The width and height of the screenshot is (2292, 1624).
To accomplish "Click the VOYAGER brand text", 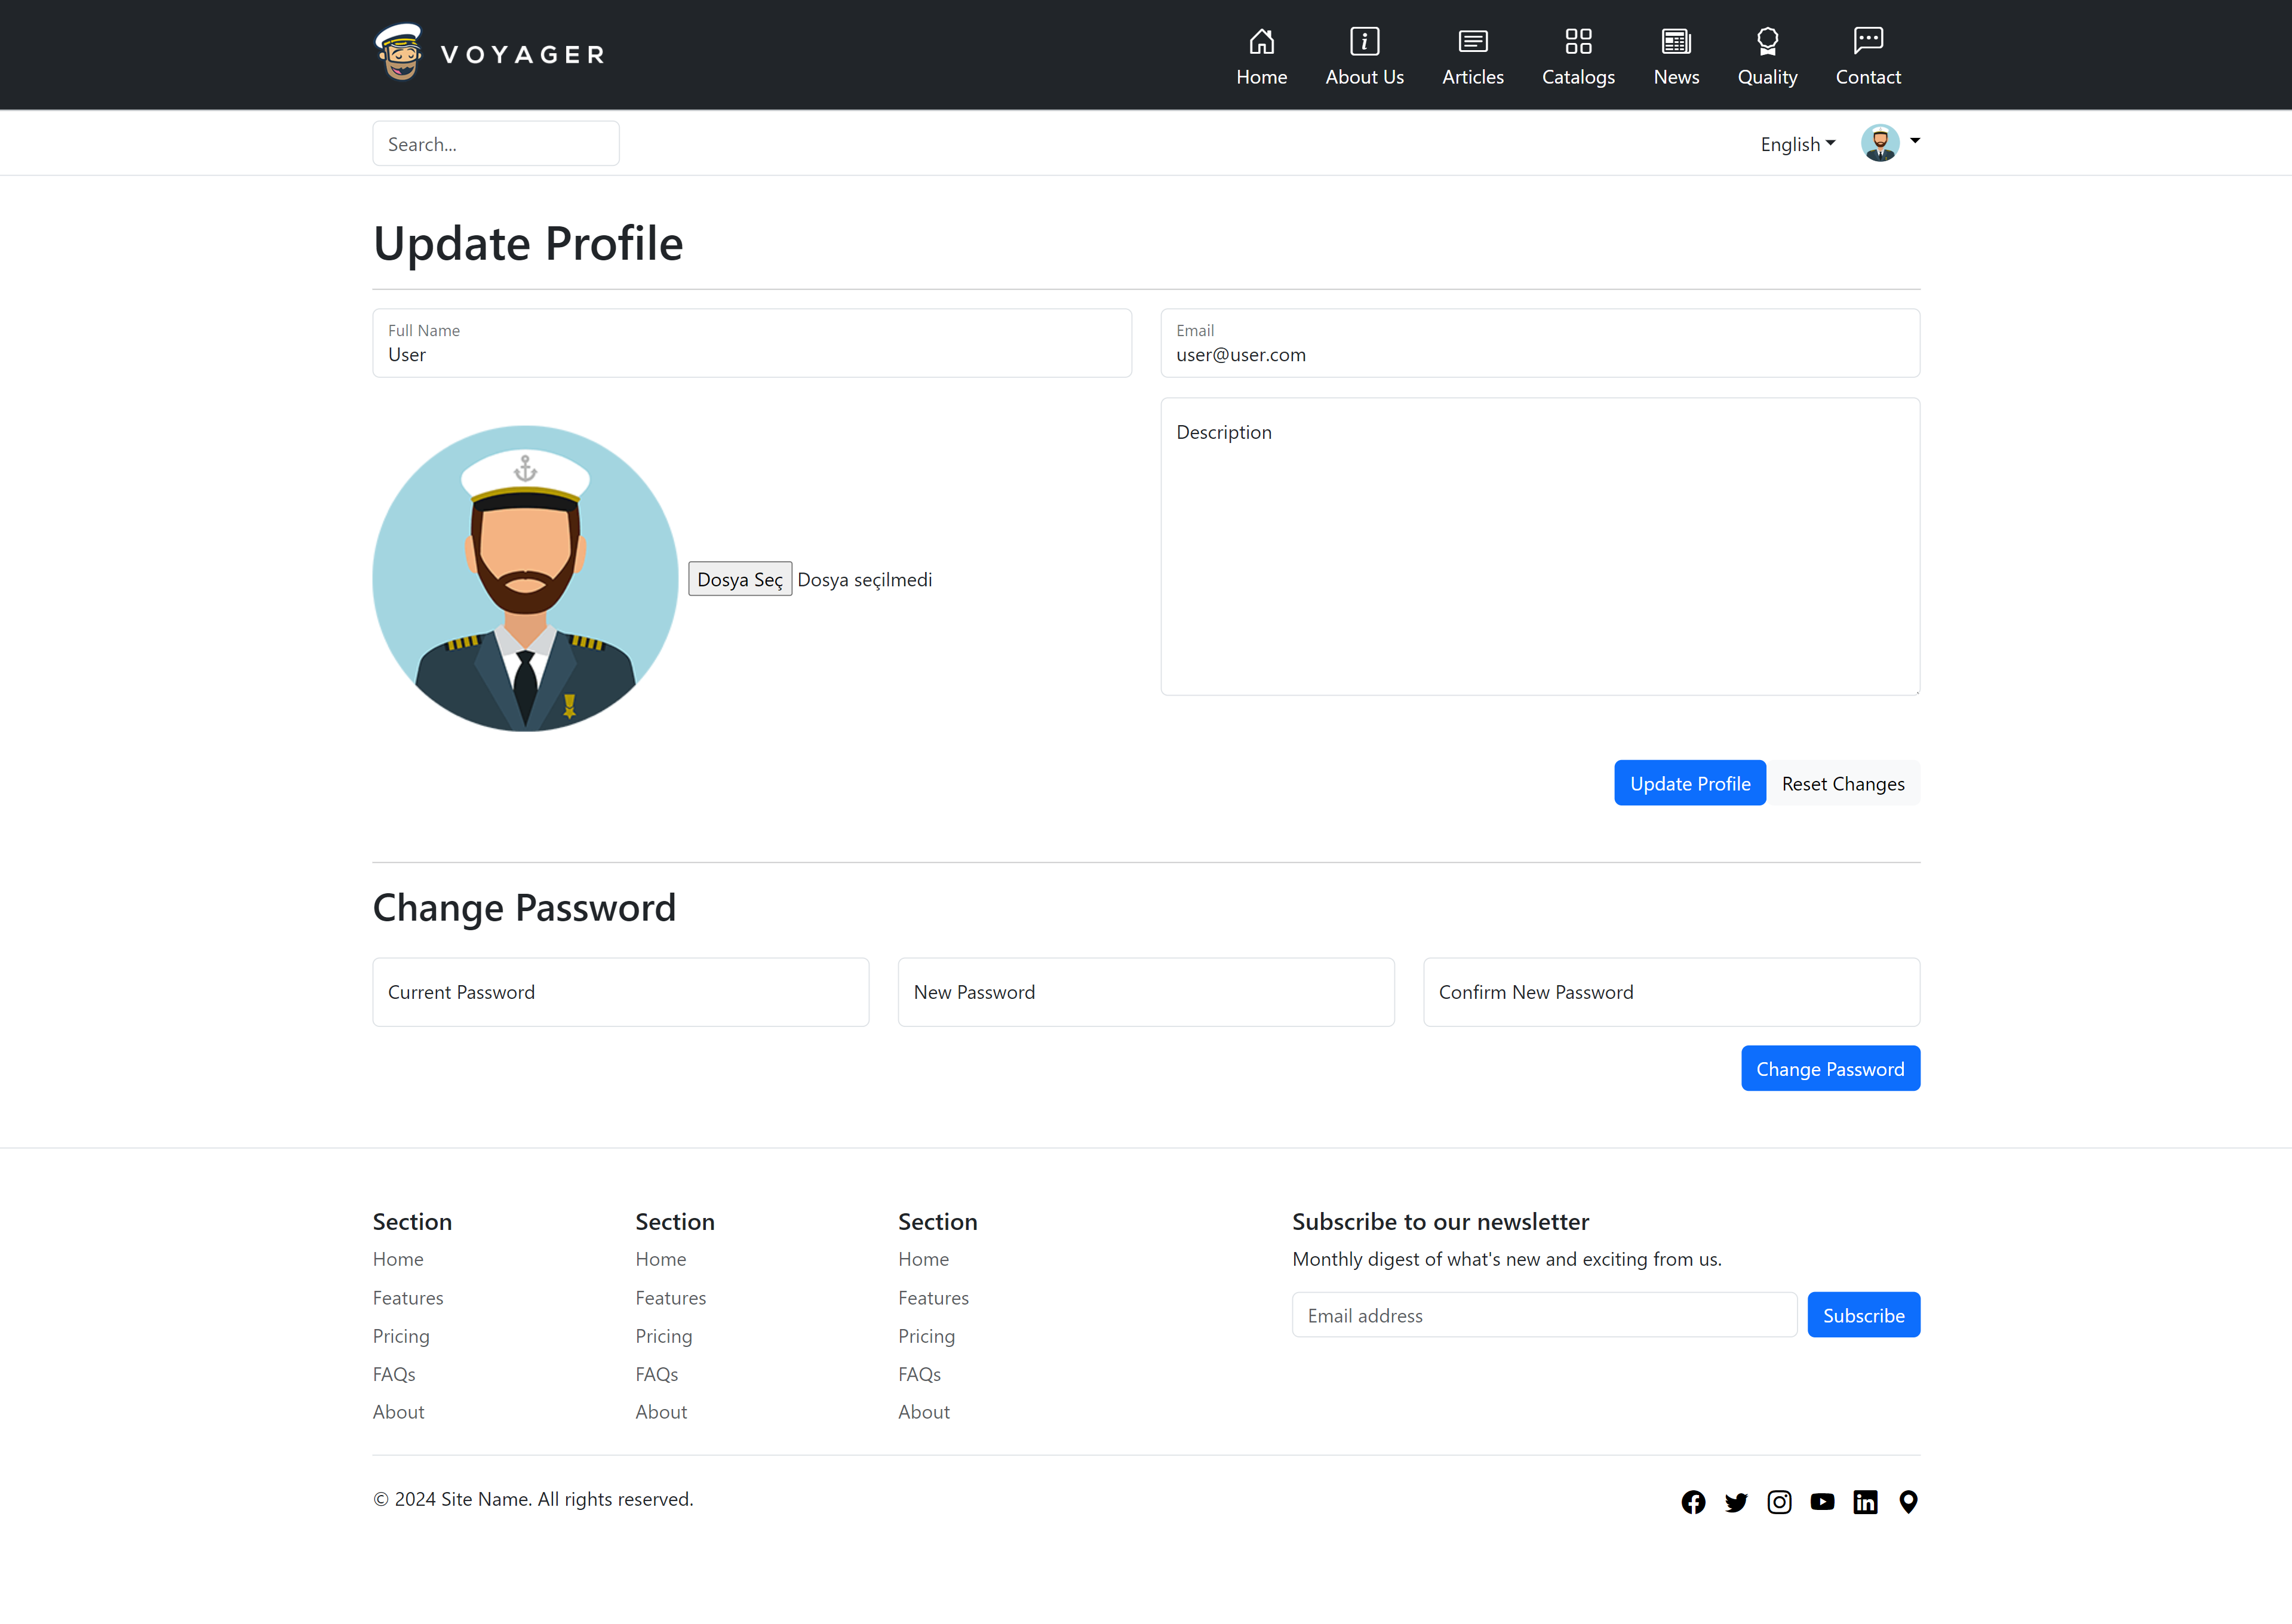I will 523,55.
